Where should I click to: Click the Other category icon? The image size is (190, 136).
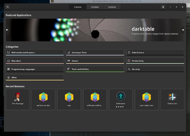click(8, 77)
